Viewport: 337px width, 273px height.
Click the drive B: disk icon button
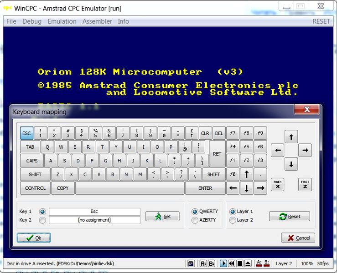click(x=212, y=263)
